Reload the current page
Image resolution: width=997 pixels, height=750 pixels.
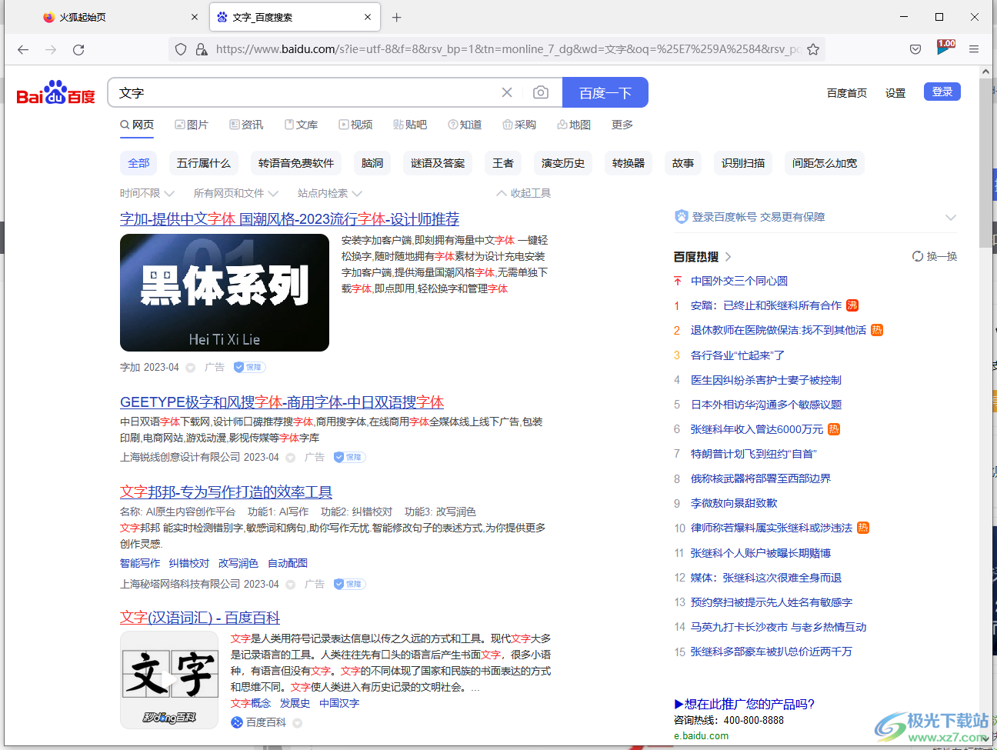pos(78,49)
